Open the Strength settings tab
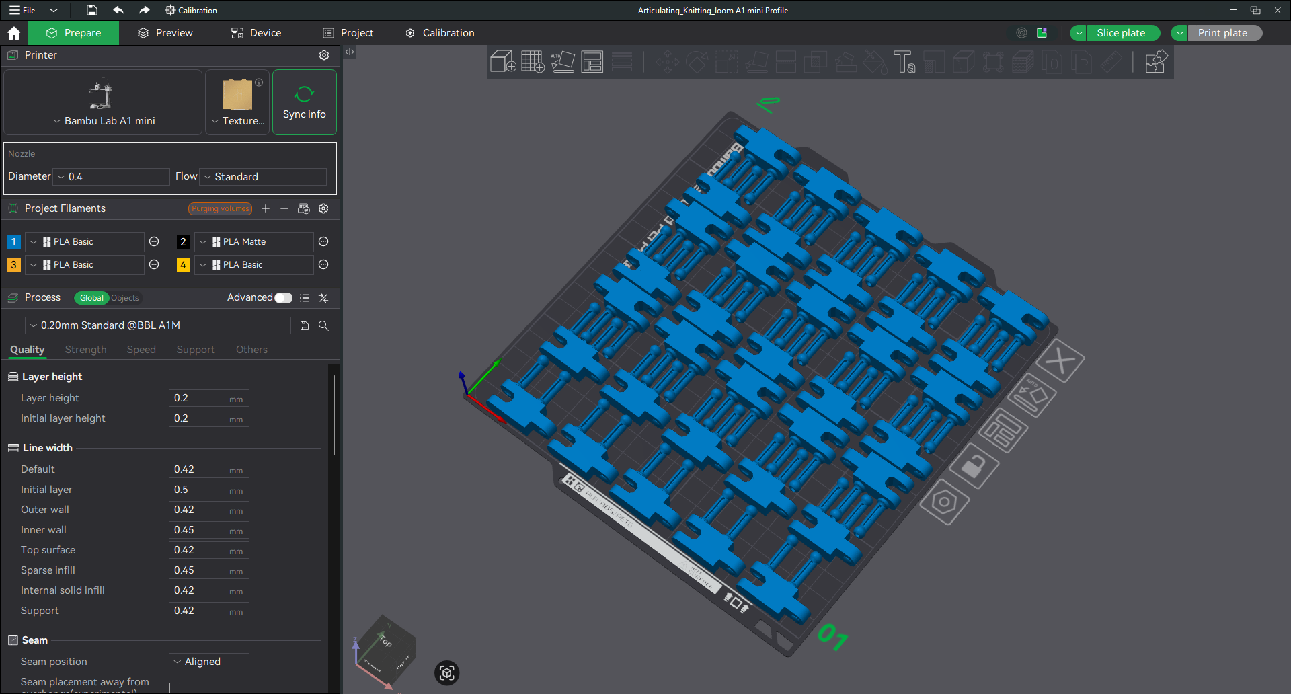The image size is (1291, 694). pos(86,350)
